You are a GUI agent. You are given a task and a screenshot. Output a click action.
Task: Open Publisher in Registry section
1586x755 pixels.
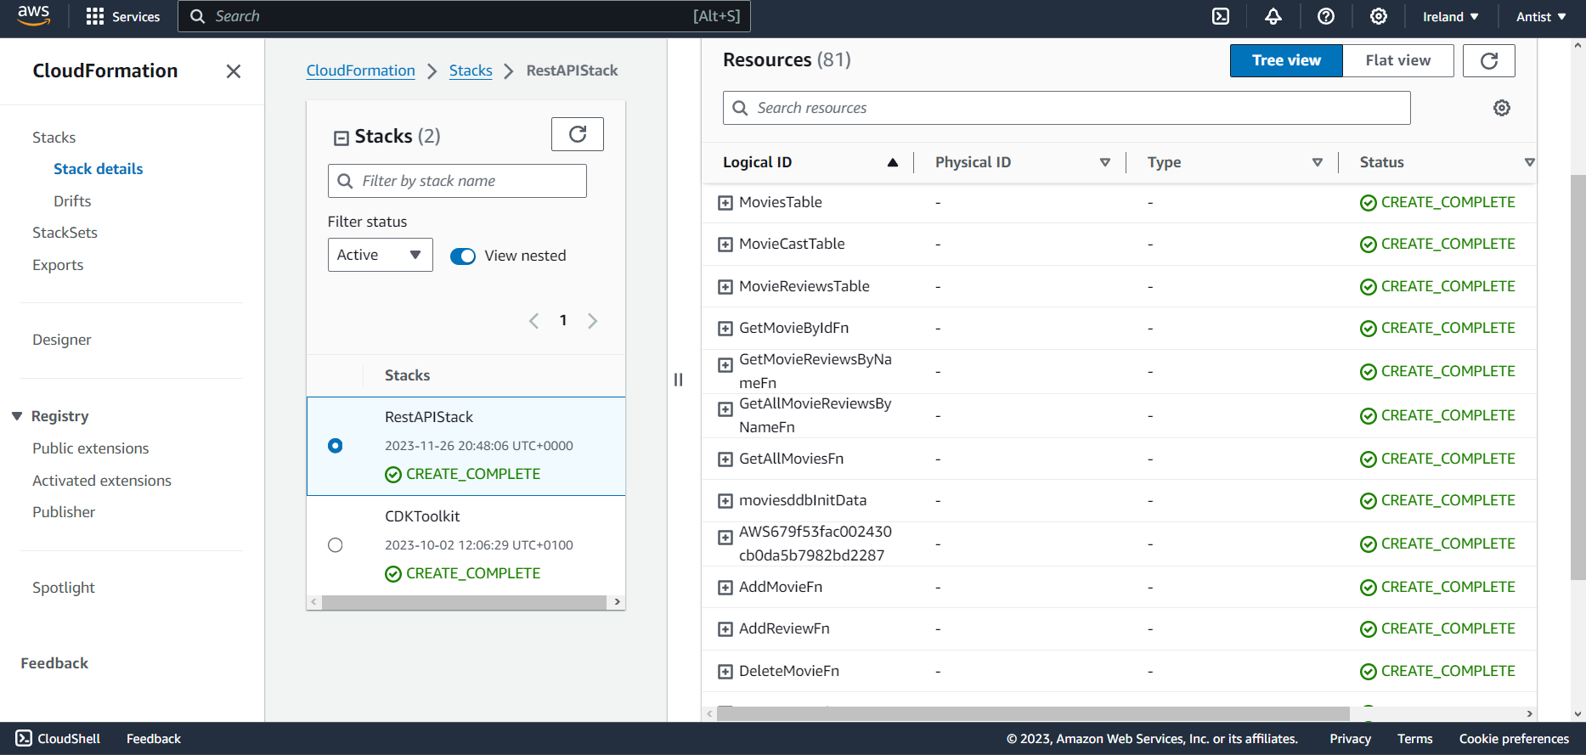[64, 512]
